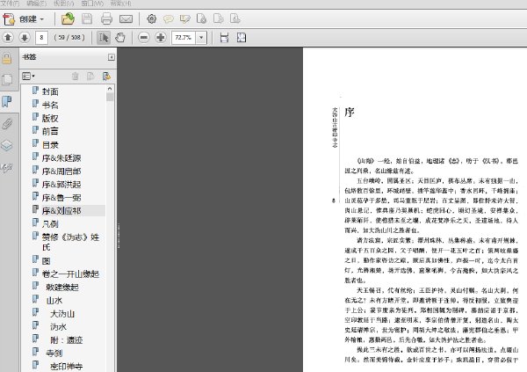Select the 敕建缘起 bookmark
This screenshot has height=372, width=527.
[62, 288]
